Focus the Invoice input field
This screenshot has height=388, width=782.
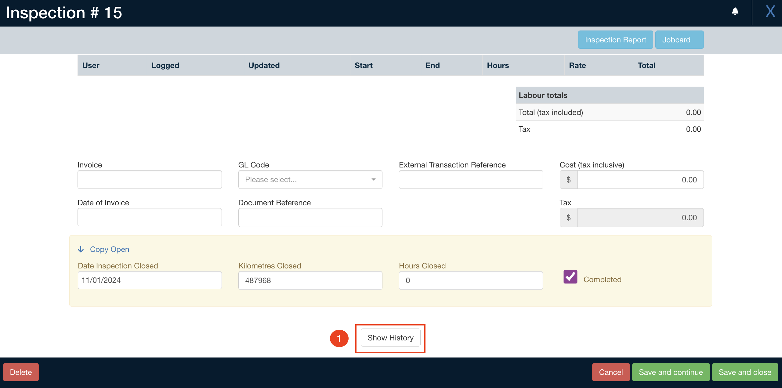150,180
